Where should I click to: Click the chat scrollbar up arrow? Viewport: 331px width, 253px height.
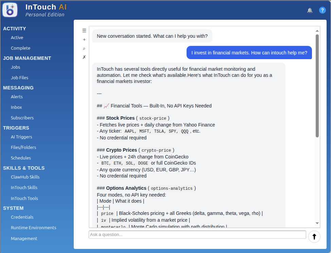pos(317,31)
